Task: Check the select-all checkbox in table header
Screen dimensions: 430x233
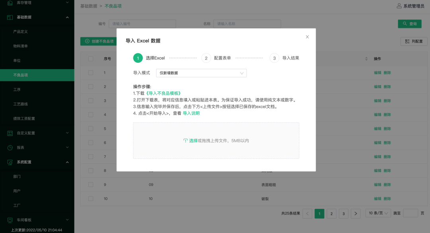Action: [x=90, y=58]
